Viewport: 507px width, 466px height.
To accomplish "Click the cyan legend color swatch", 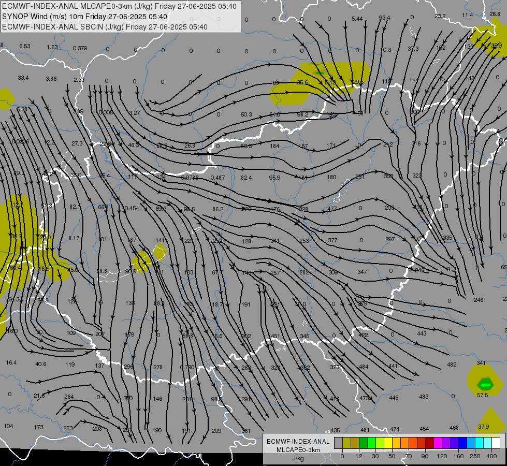I will click(479, 443).
